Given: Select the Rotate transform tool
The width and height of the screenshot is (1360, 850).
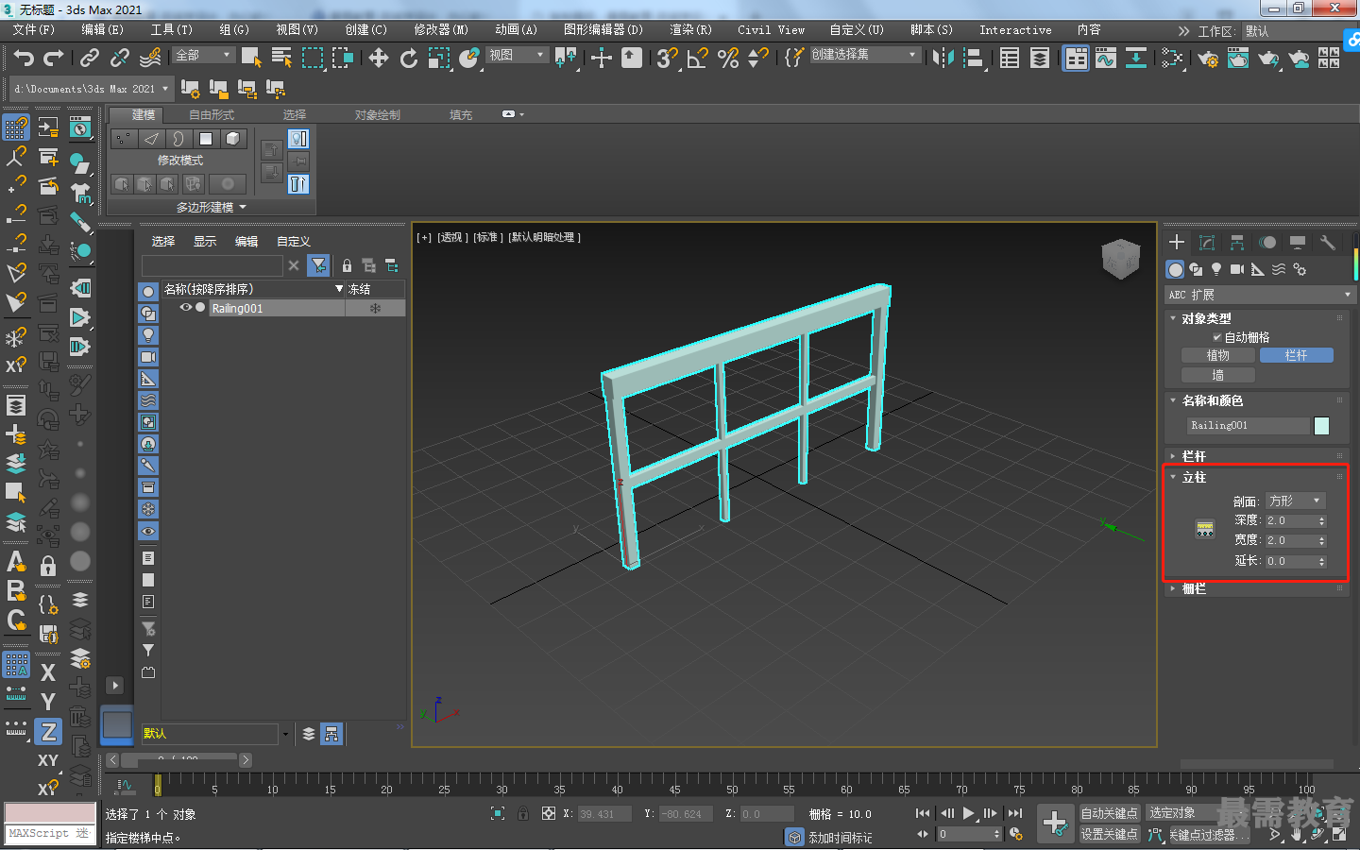Looking at the screenshot, I should coord(409,59).
